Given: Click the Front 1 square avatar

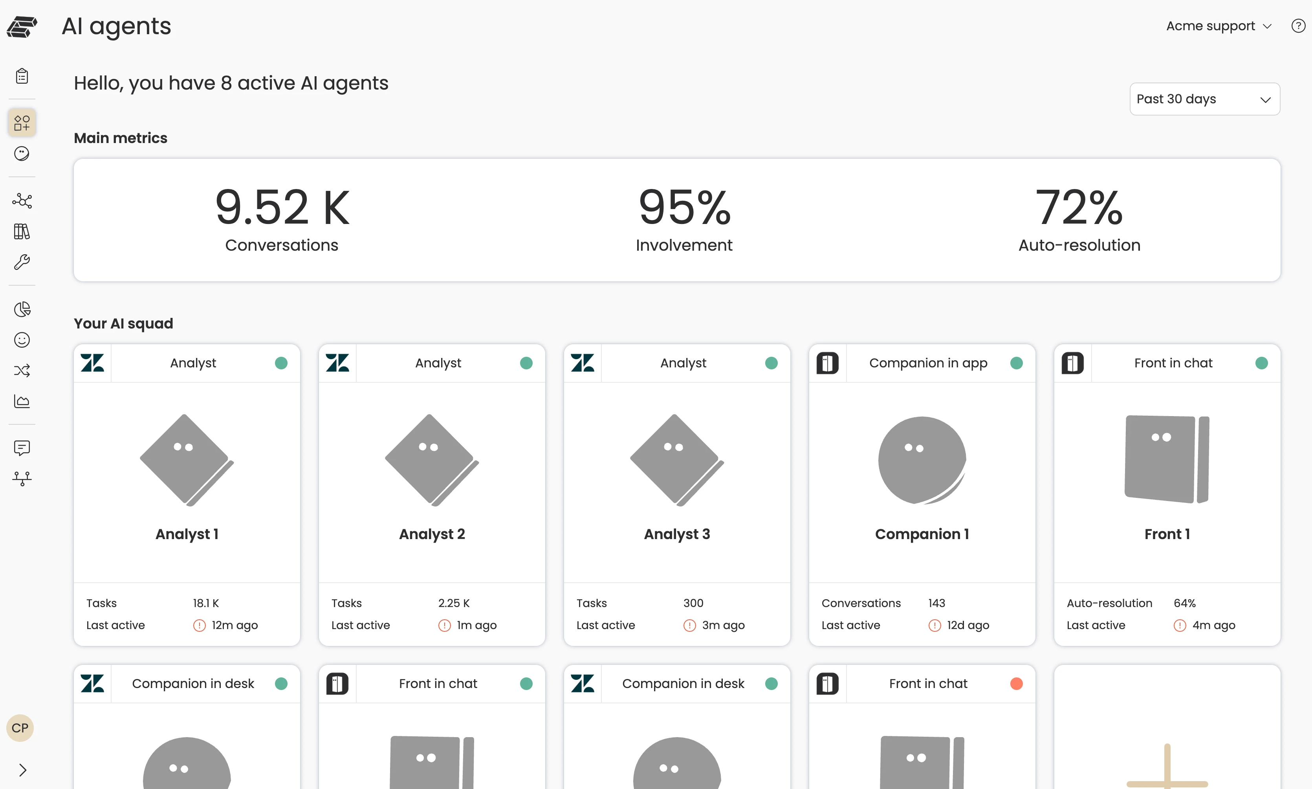Looking at the screenshot, I should [1167, 459].
